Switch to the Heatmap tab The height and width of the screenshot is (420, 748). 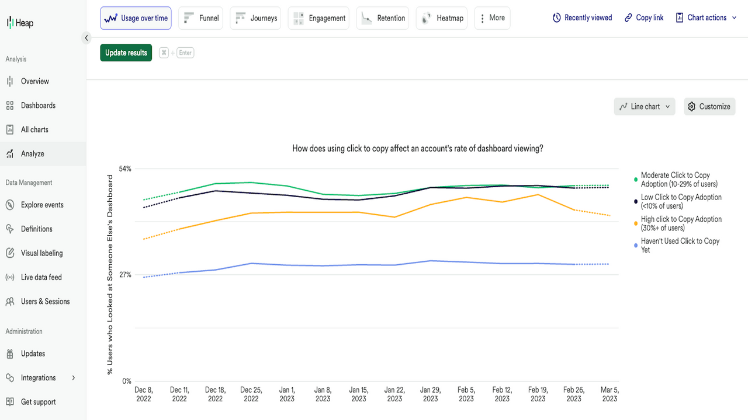(x=442, y=18)
